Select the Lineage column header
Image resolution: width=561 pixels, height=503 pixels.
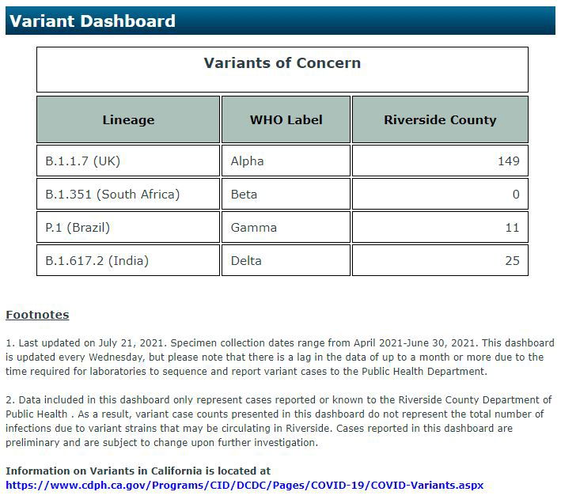pyautogui.click(x=128, y=120)
